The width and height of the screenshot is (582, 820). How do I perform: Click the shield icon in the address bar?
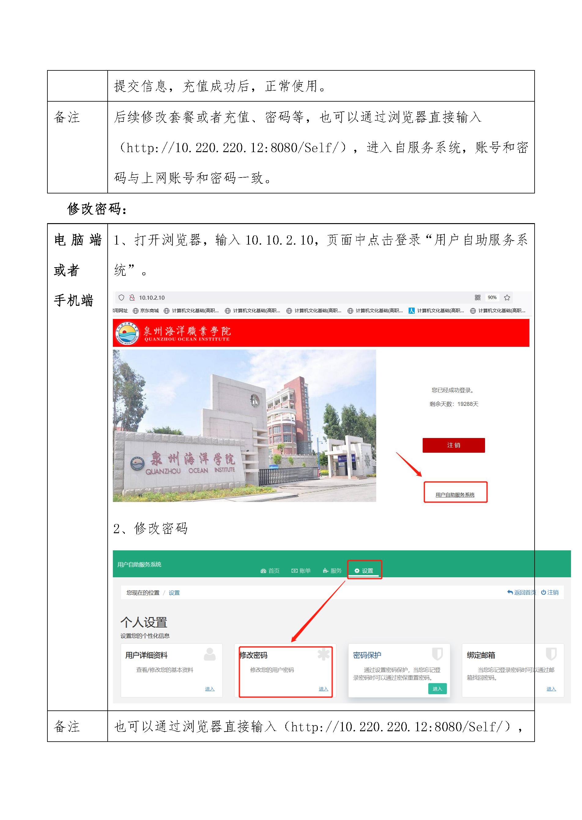tap(121, 298)
